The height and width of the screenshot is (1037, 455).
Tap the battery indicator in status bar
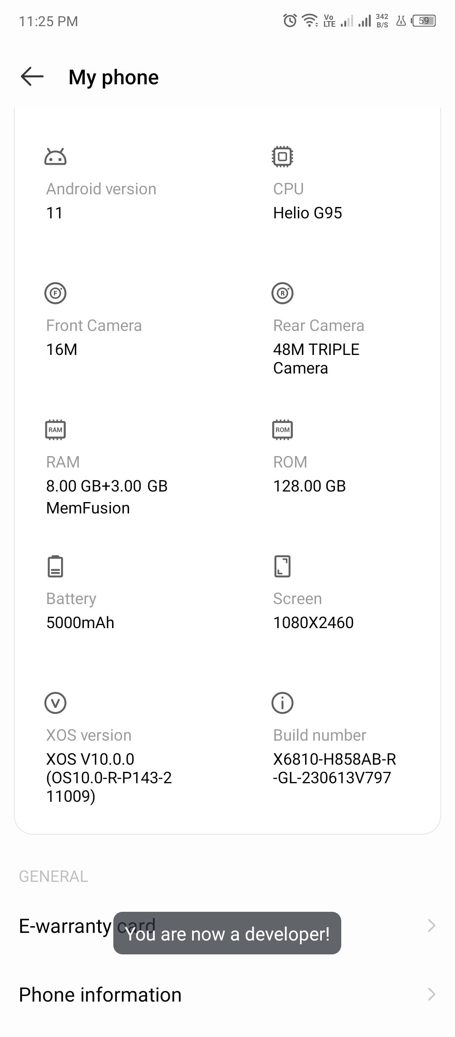[424, 21]
